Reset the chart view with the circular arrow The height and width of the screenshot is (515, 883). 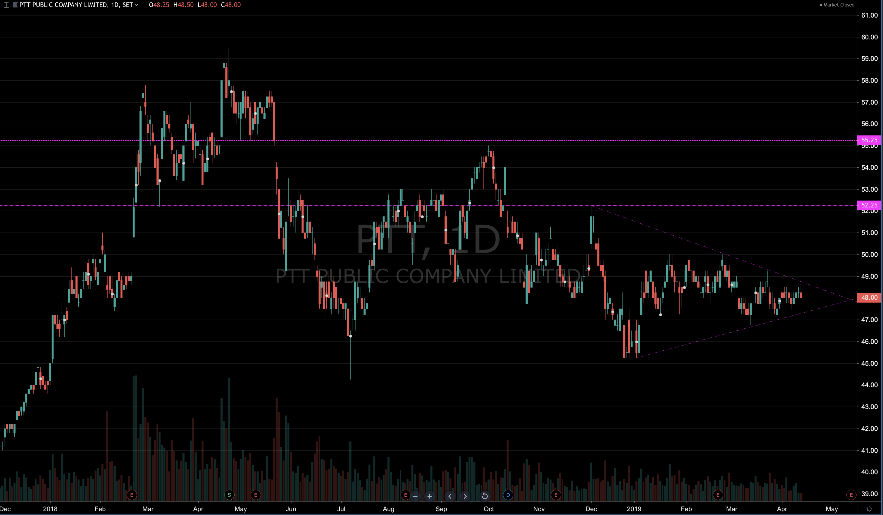485,496
